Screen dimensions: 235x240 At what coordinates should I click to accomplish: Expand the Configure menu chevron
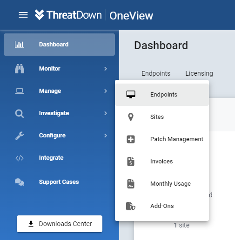[106, 136]
